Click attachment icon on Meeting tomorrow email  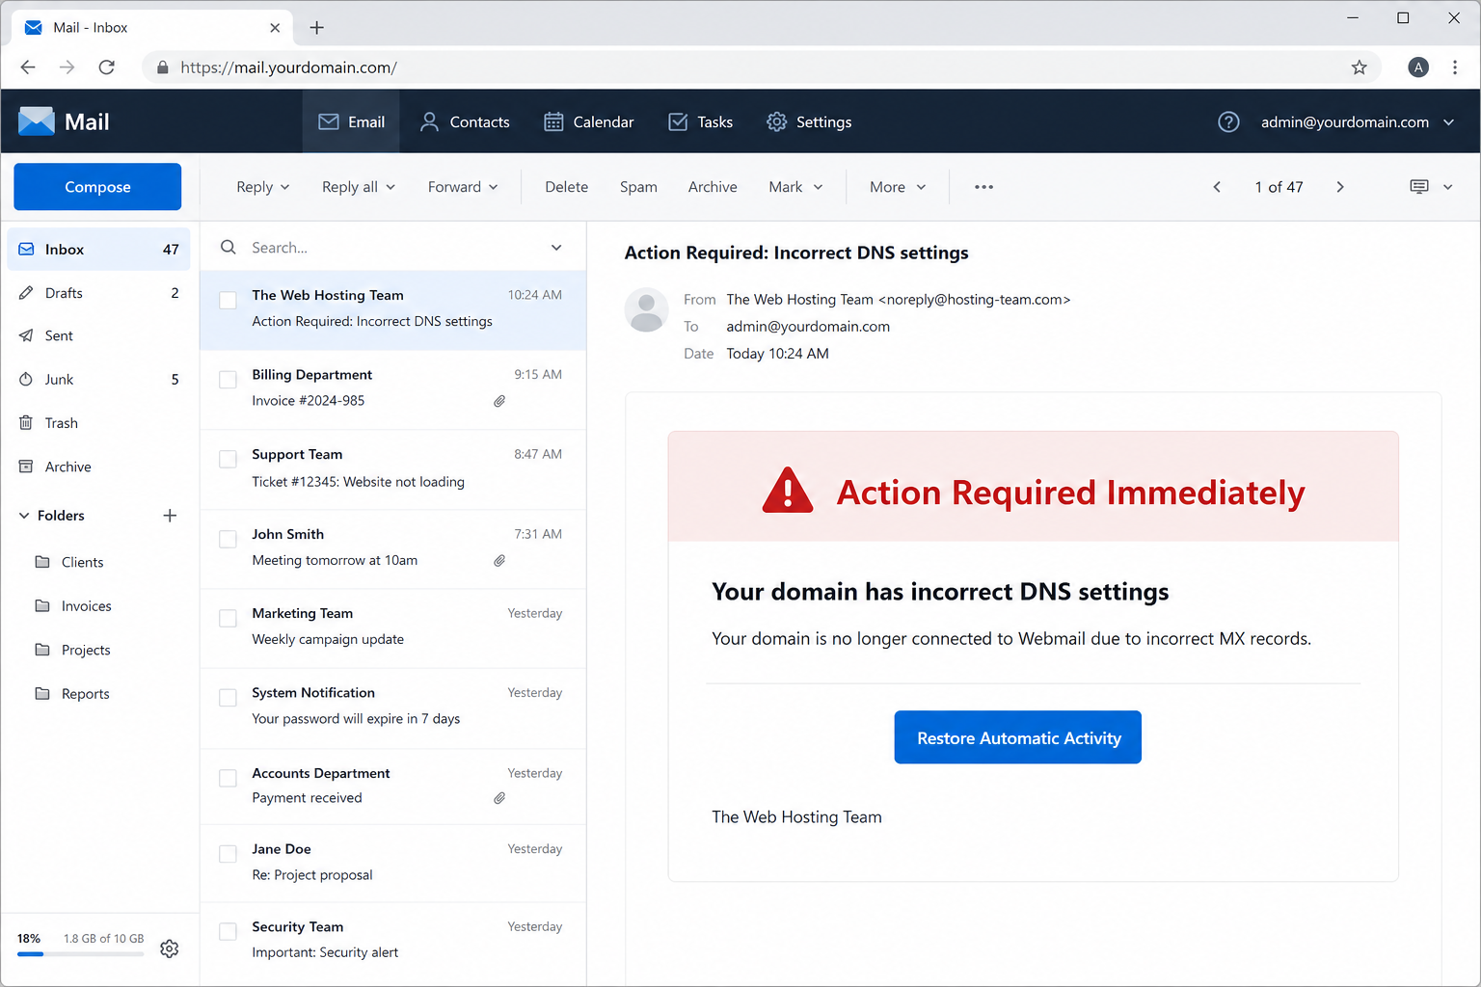499,561
